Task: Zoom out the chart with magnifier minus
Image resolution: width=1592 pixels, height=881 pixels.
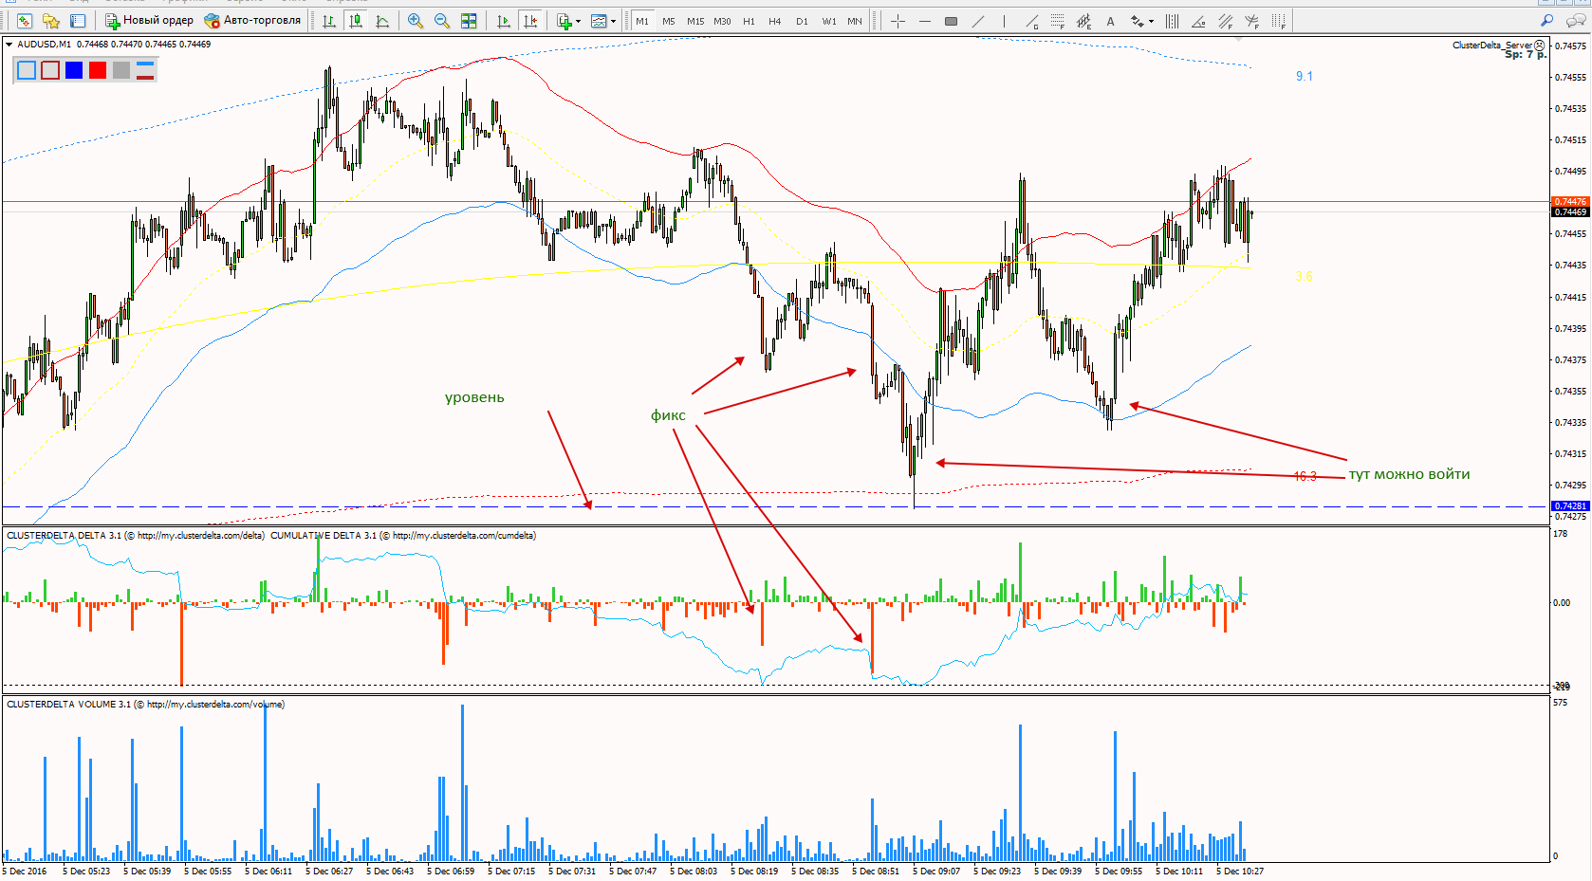Action: [x=441, y=20]
